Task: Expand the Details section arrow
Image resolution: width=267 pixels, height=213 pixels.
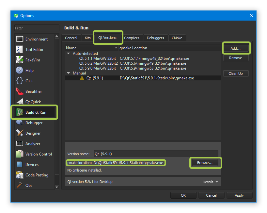Action: point(217,182)
